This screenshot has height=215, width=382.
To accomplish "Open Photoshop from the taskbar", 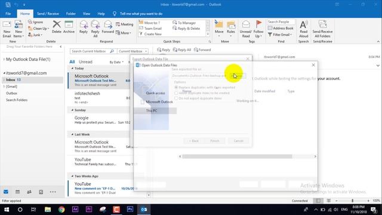I will pyautogui.click(x=130, y=210).
